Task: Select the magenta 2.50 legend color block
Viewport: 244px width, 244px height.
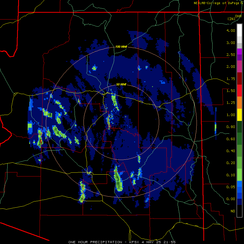Action: click(x=239, y=52)
